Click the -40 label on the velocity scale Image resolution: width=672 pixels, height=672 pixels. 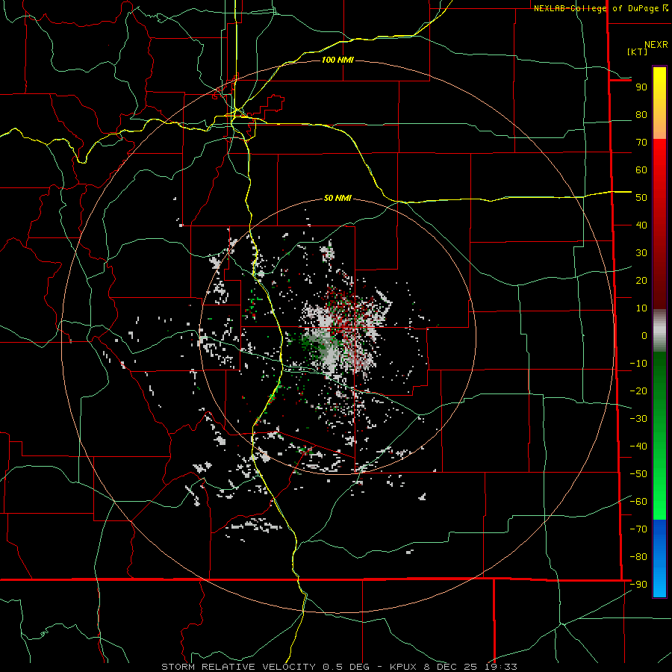(x=638, y=447)
